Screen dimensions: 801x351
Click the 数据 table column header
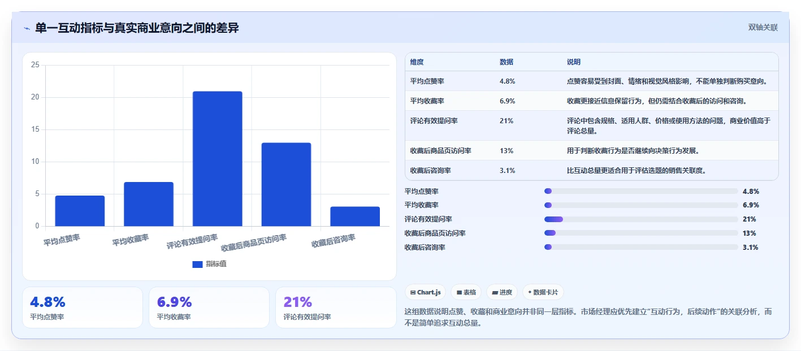coord(506,62)
